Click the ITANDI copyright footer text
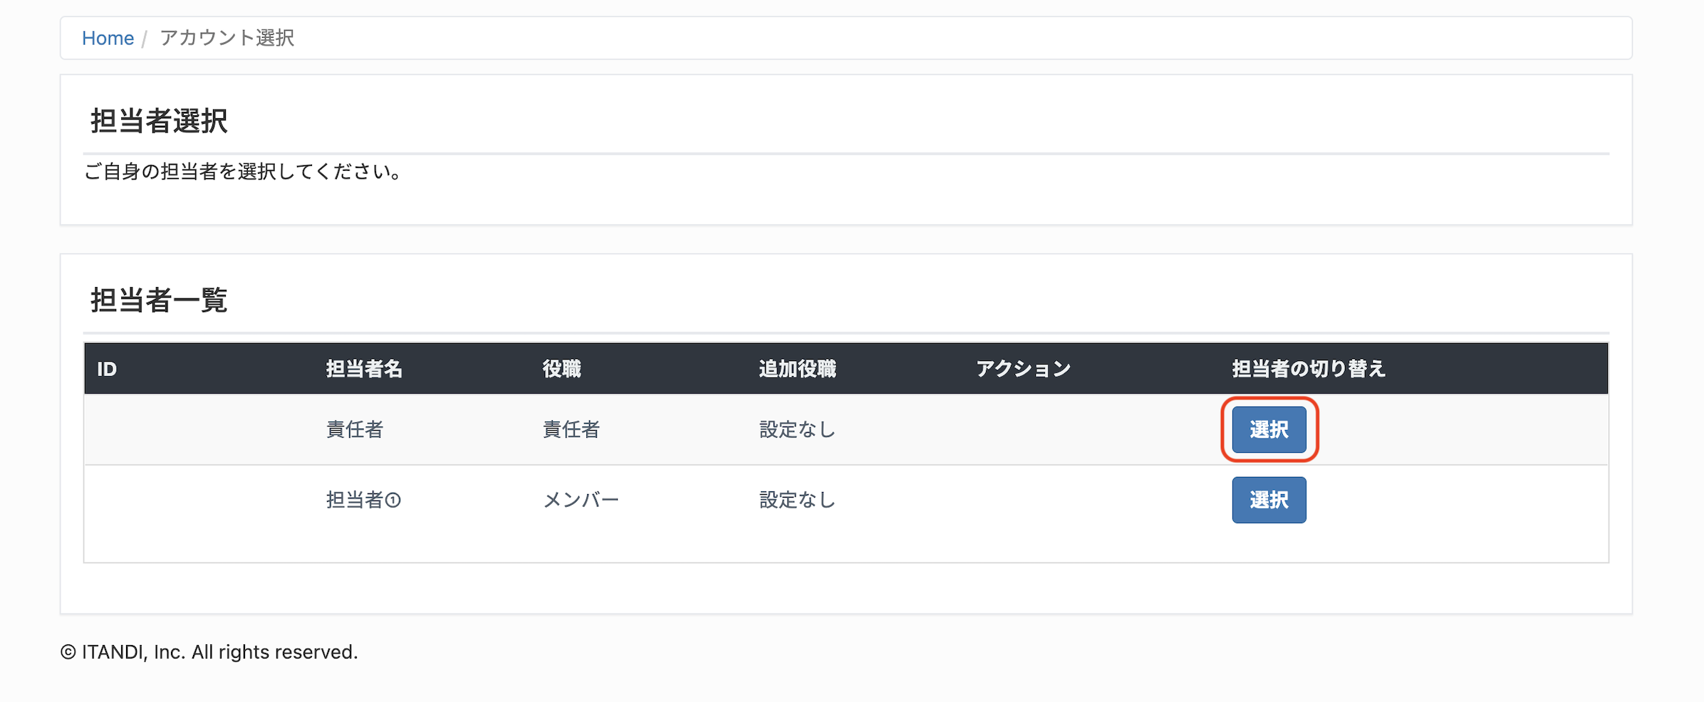The width and height of the screenshot is (1704, 702). (x=209, y=652)
